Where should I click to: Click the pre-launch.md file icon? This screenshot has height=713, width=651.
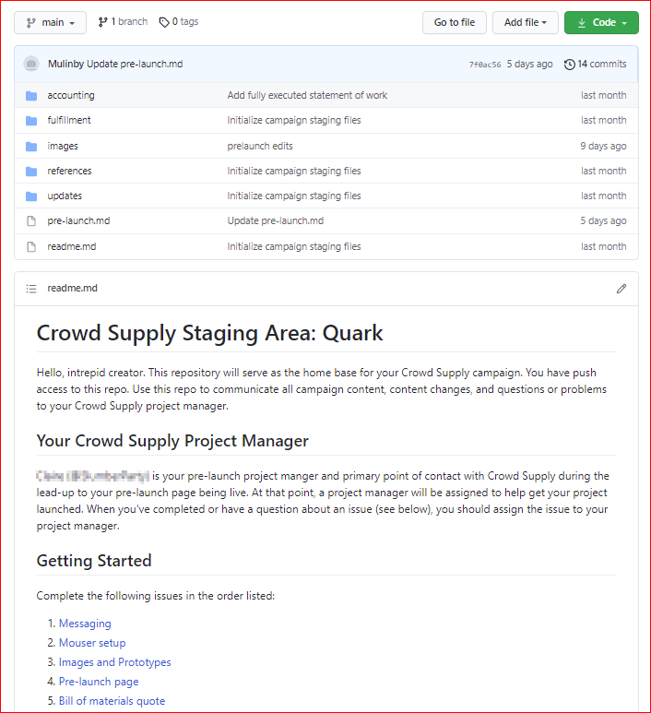click(31, 221)
